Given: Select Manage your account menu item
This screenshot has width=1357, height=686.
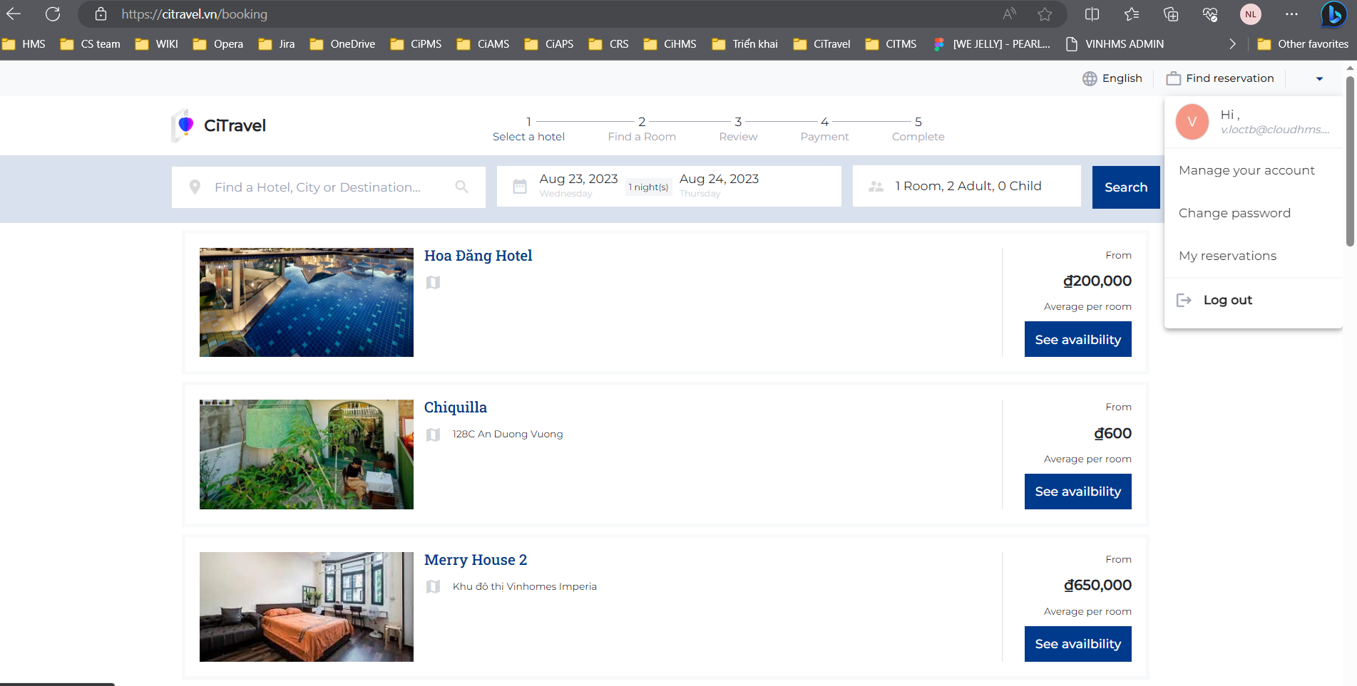Looking at the screenshot, I should coord(1246,170).
